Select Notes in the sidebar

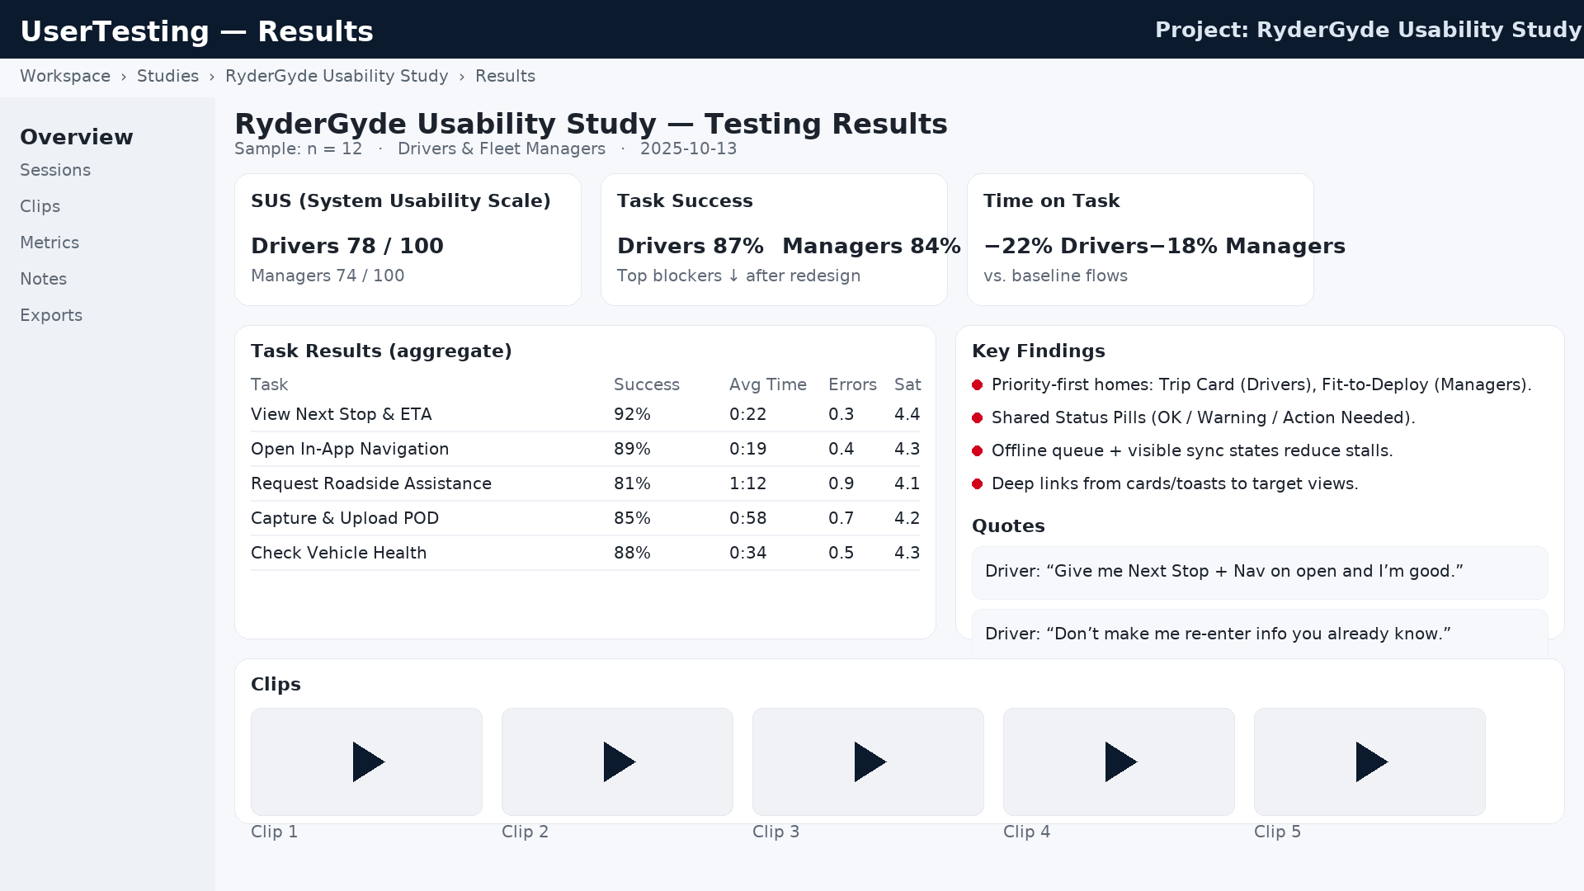(x=44, y=279)
